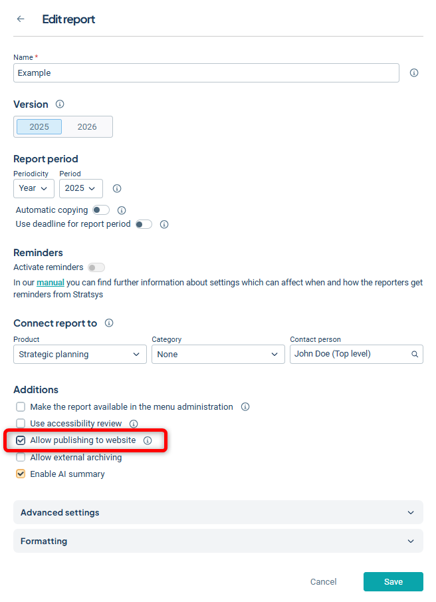Check the Use accessibility review checkbox

21,424
